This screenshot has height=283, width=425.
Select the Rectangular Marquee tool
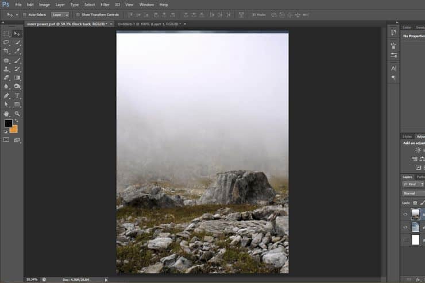pyautogui.click(x=6, y=34)
